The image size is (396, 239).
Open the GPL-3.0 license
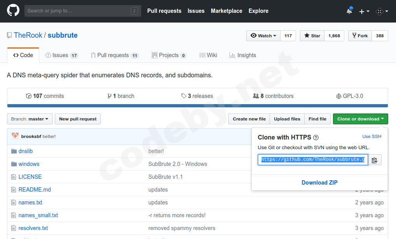tap(350, 96)
